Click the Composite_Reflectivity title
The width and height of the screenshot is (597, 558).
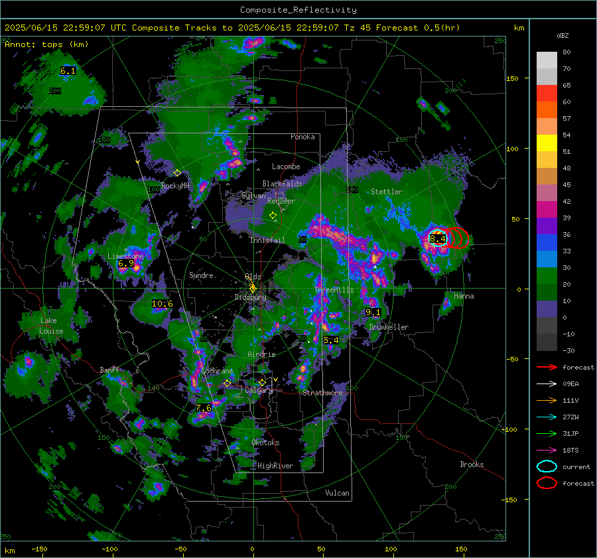[298, 10]
